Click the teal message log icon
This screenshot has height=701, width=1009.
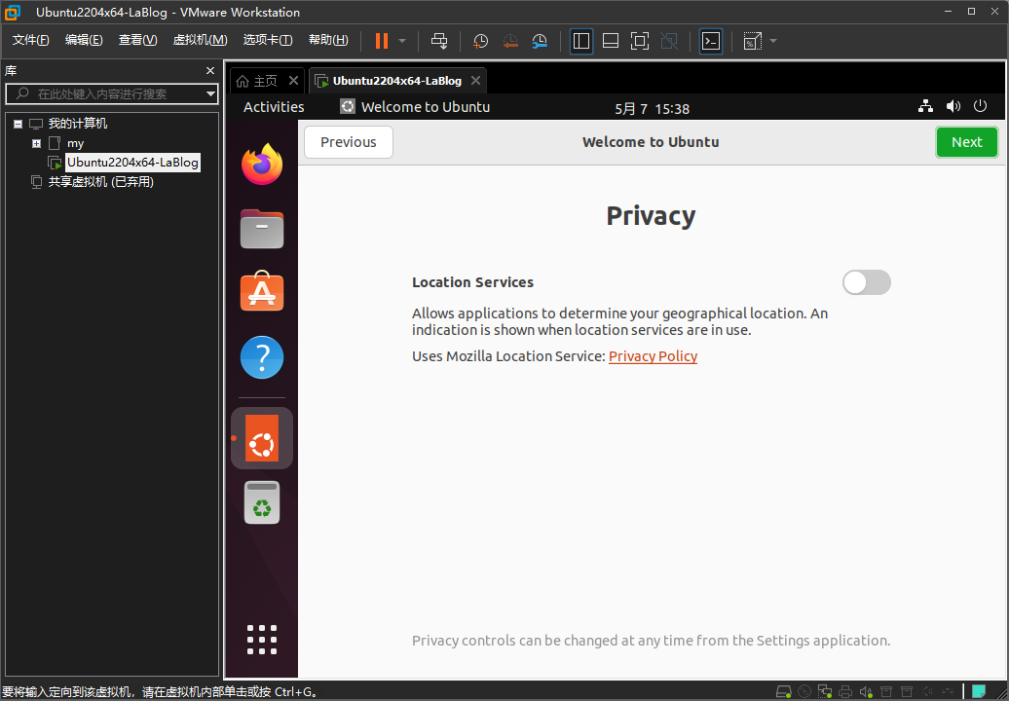coord(979,692)
